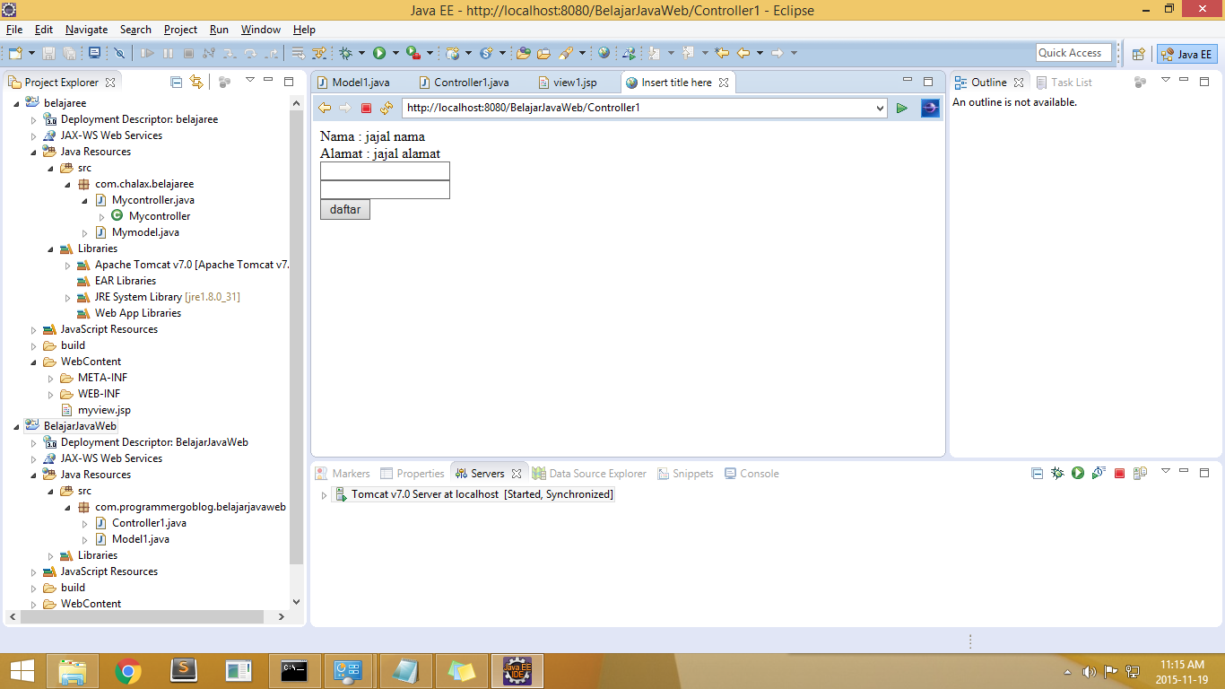The width and height of the screenshot is (1225, 689).
Task: Click the first text field above daftar
Action: [x=385, y=171]
